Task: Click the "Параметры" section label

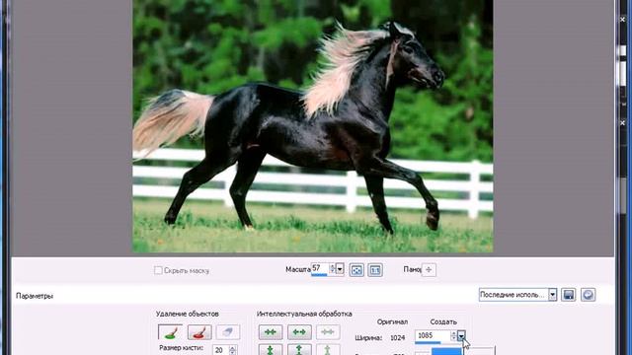Action: [35, 296]
